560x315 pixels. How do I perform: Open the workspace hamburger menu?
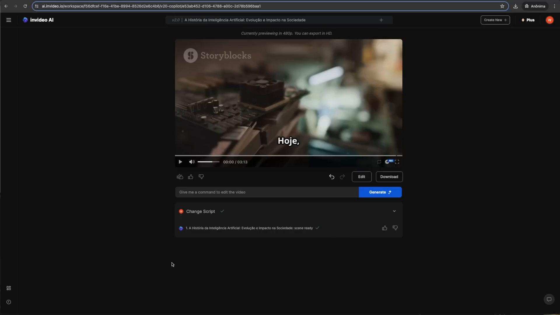pos(9,20)
